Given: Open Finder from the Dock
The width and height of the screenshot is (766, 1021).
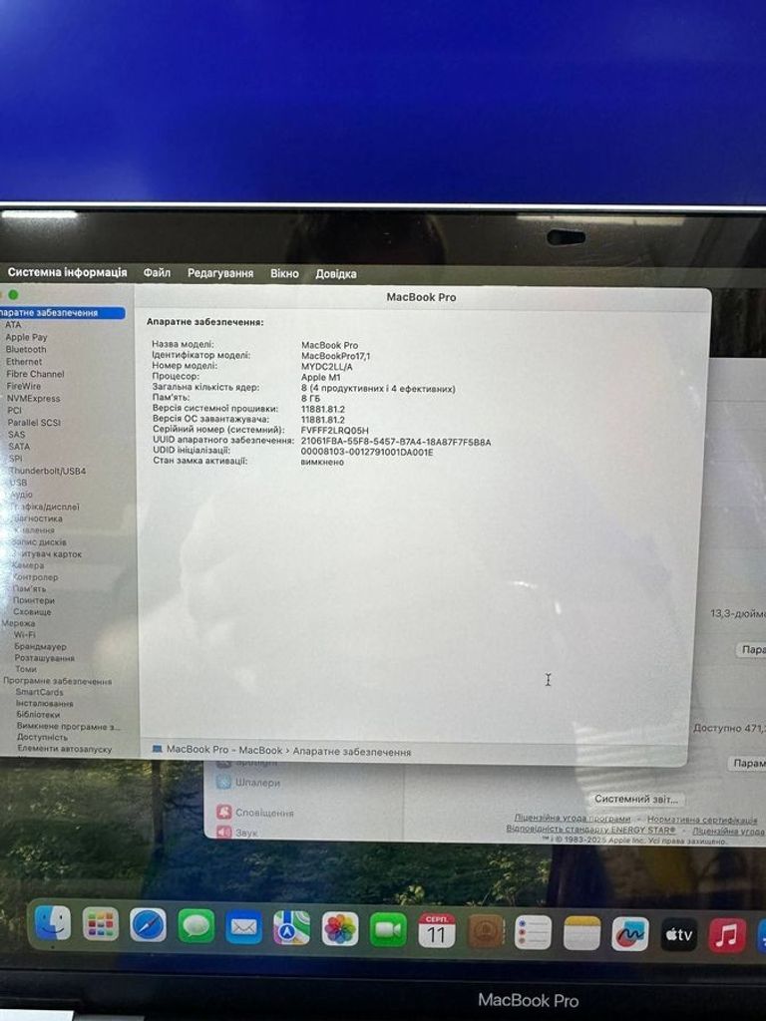Looking at the screenshot, I should tap(52, 923).
